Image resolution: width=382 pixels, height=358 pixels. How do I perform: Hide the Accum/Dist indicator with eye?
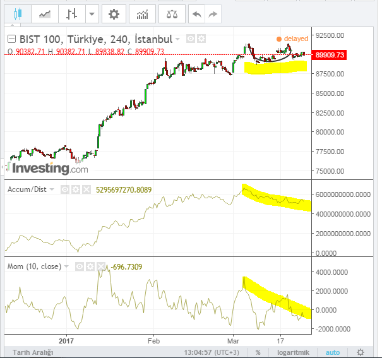(65, 189)
